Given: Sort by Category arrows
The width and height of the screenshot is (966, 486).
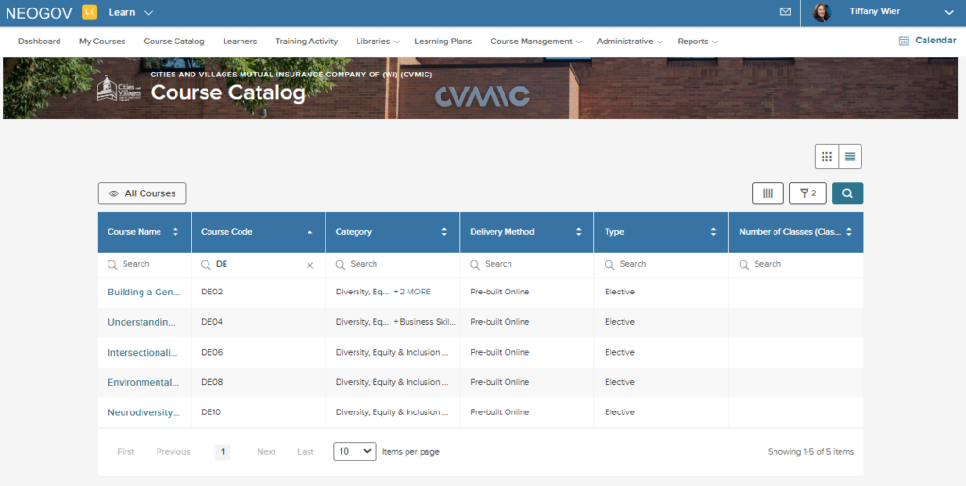Looking at the screenshot, I should coord(444,232).
